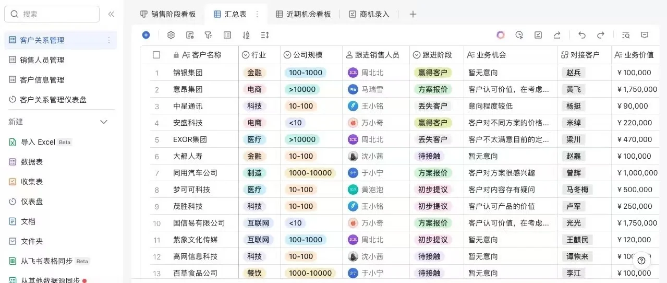Click the 搜索 search field
Screen dimensions: 667x283
click(52, 14)
